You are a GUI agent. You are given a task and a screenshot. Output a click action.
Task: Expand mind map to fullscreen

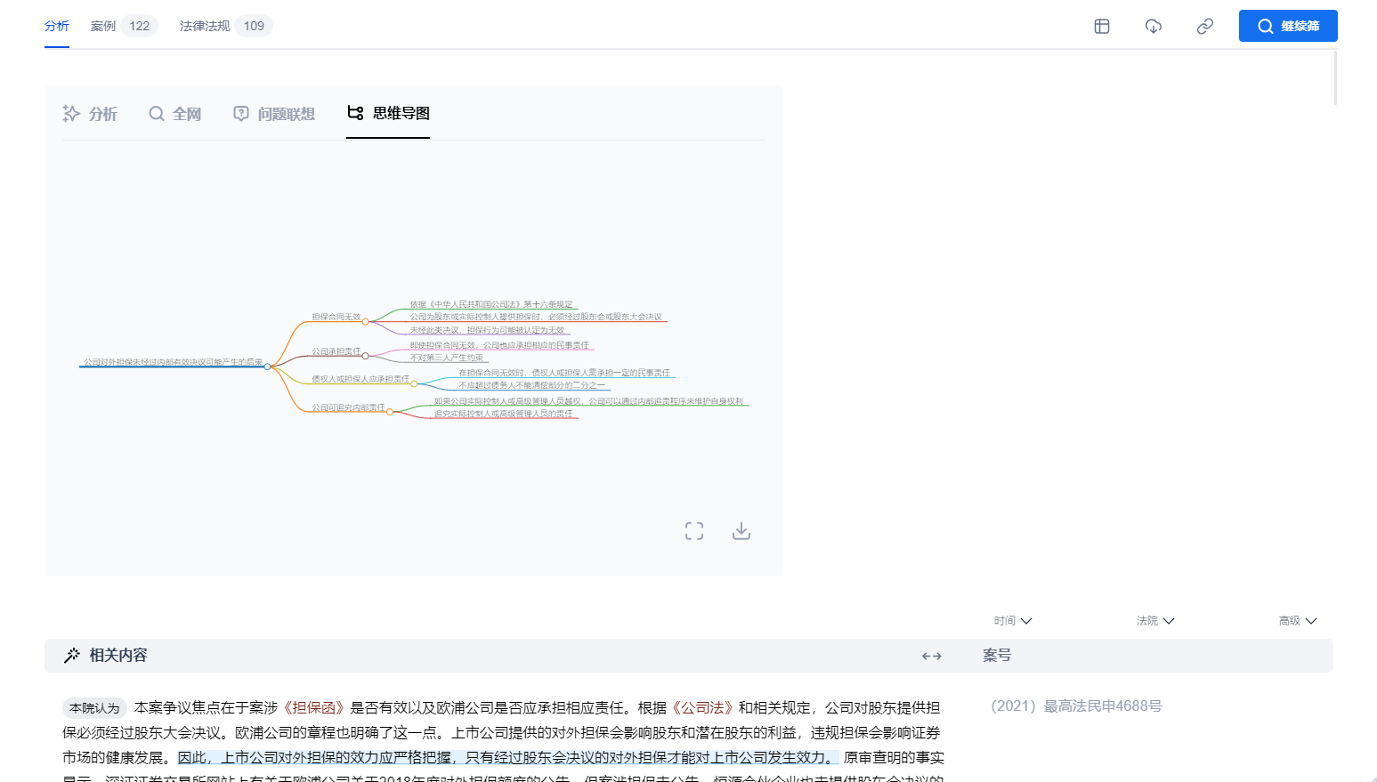pyautogui.click(x=694, y=531)
